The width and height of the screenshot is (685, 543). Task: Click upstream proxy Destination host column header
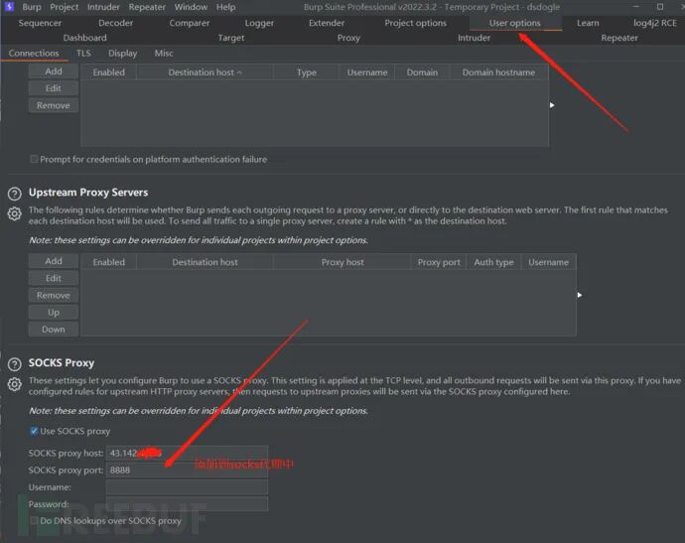(x=205, y=262)
